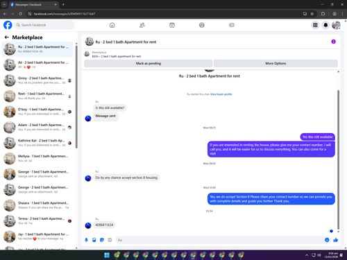Open the tab search dropdown arrow
Screen dimensions: 347x260
click(4, 4)
